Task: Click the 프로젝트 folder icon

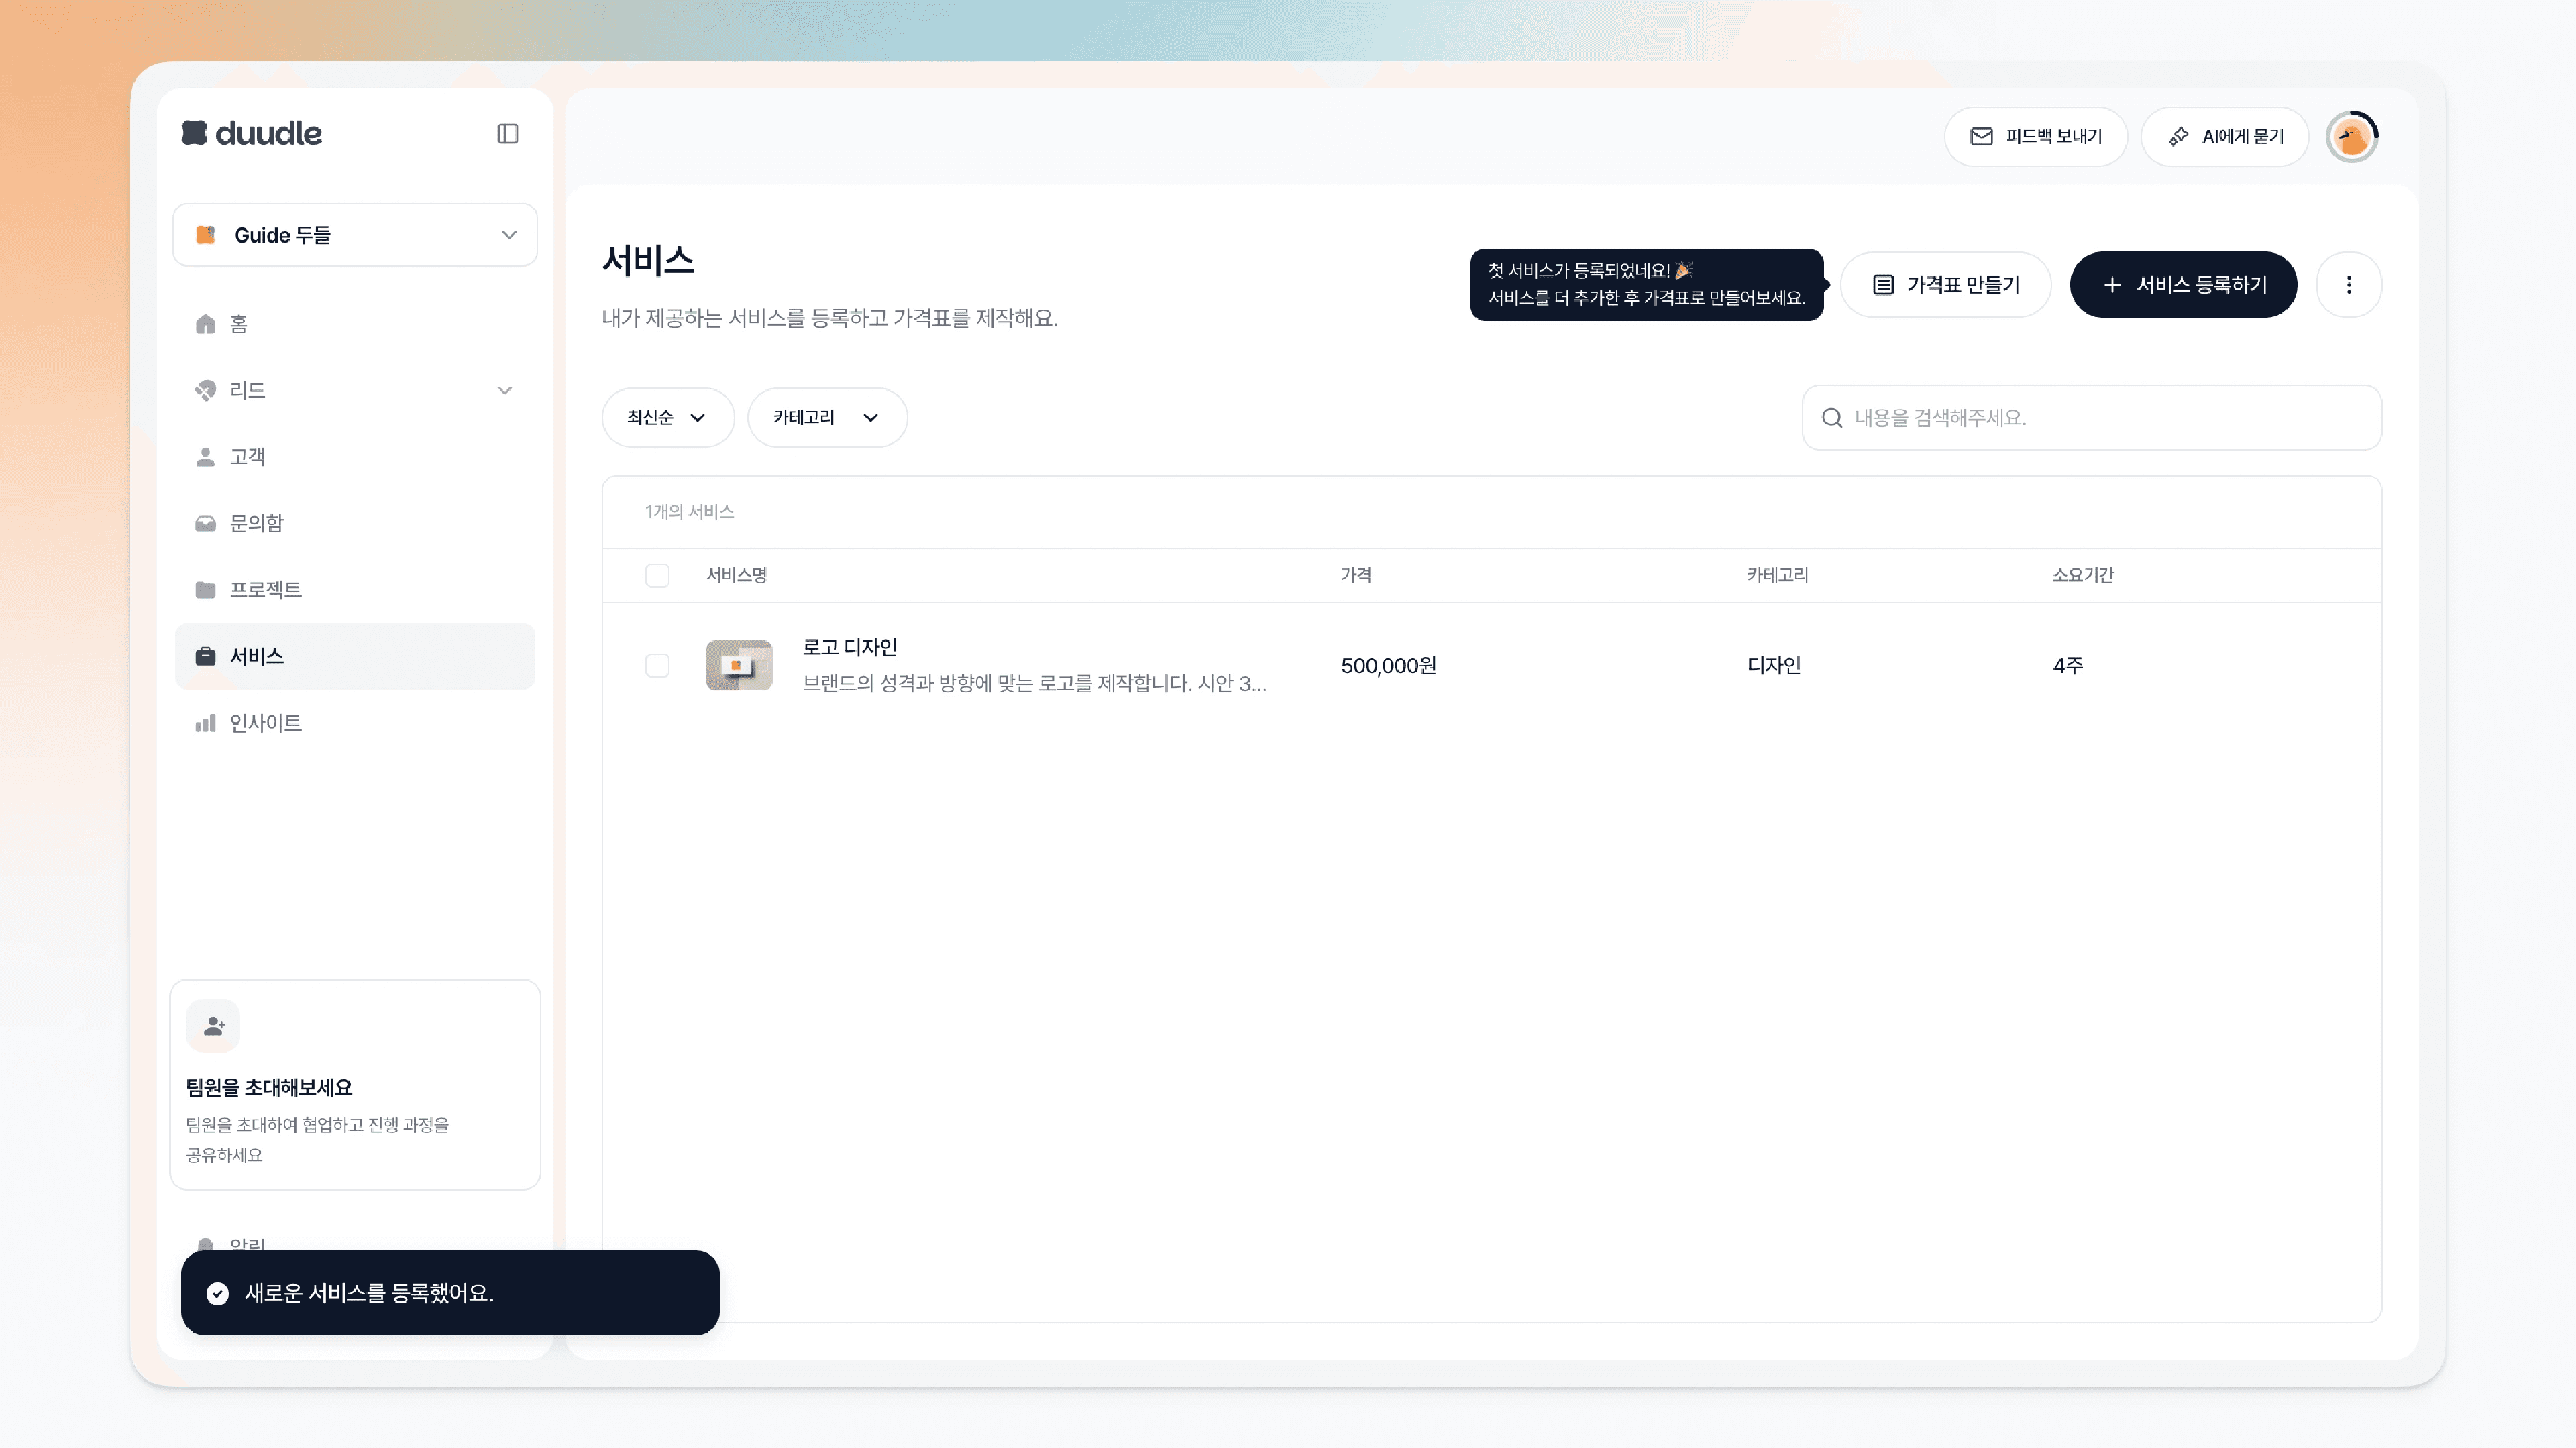Action: 205,590
